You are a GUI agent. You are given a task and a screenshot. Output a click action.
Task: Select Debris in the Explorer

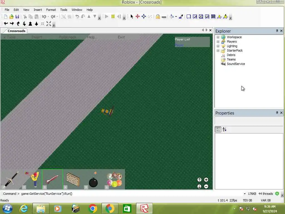point(231,55)
